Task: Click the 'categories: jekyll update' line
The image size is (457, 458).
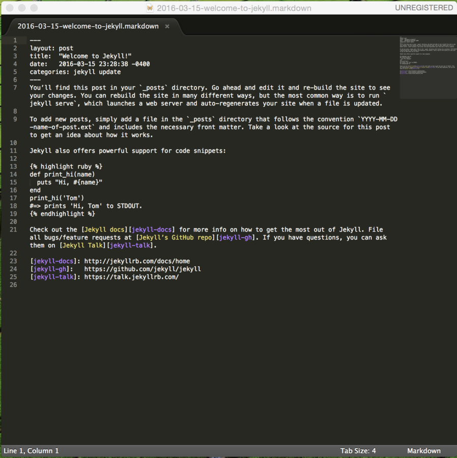Action: 75,72
